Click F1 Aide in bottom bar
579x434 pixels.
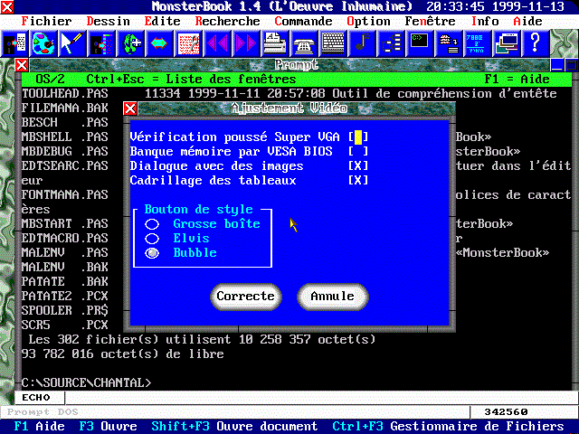click(x=39, y=427)
